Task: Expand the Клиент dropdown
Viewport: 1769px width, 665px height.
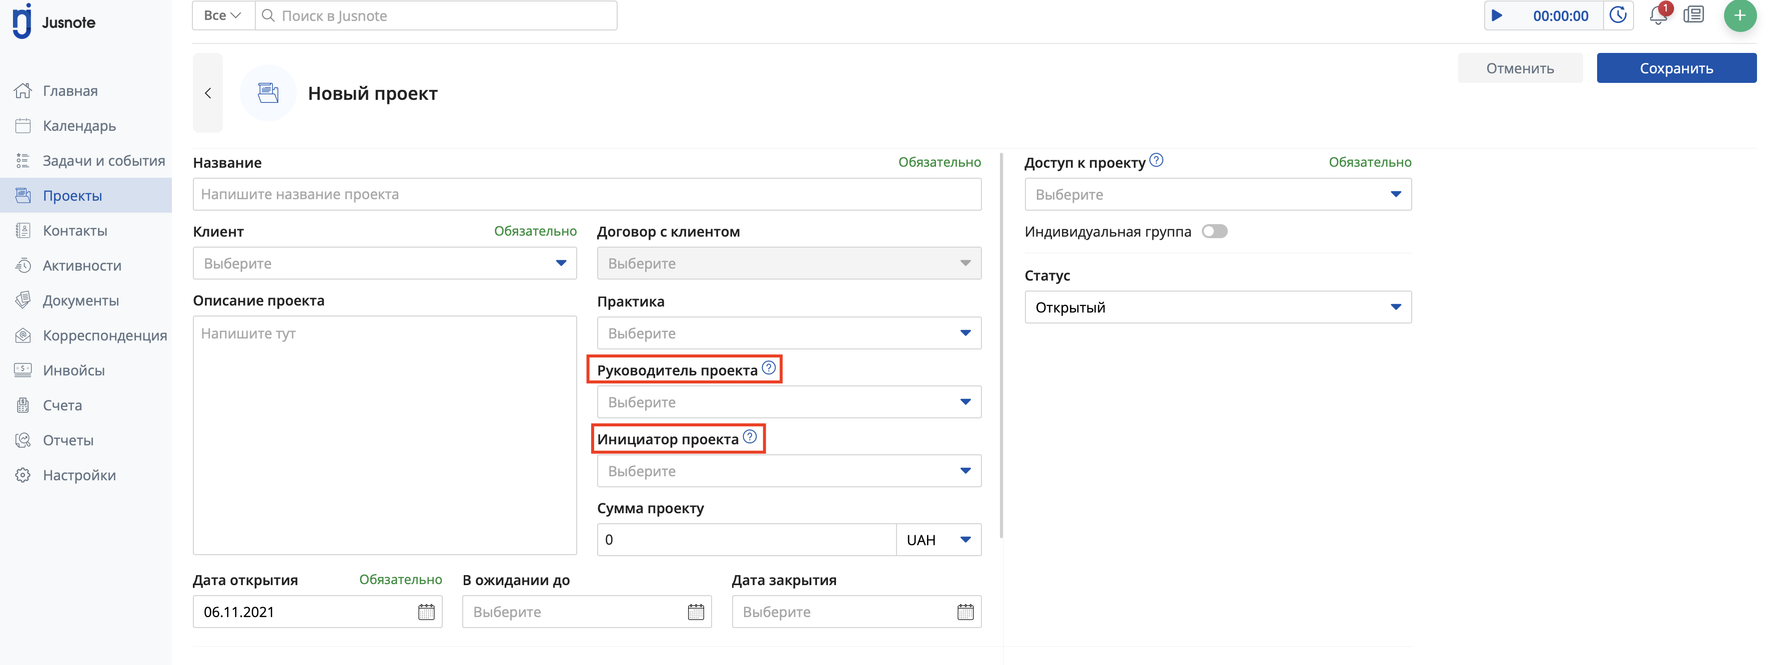Action: [x=385, y=263]
